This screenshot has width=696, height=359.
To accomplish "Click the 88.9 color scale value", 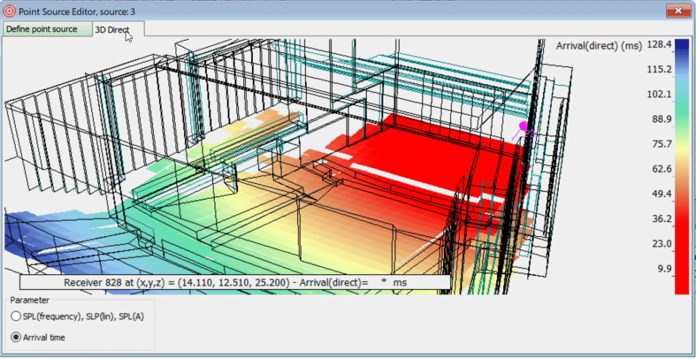I will click(661, 119).
